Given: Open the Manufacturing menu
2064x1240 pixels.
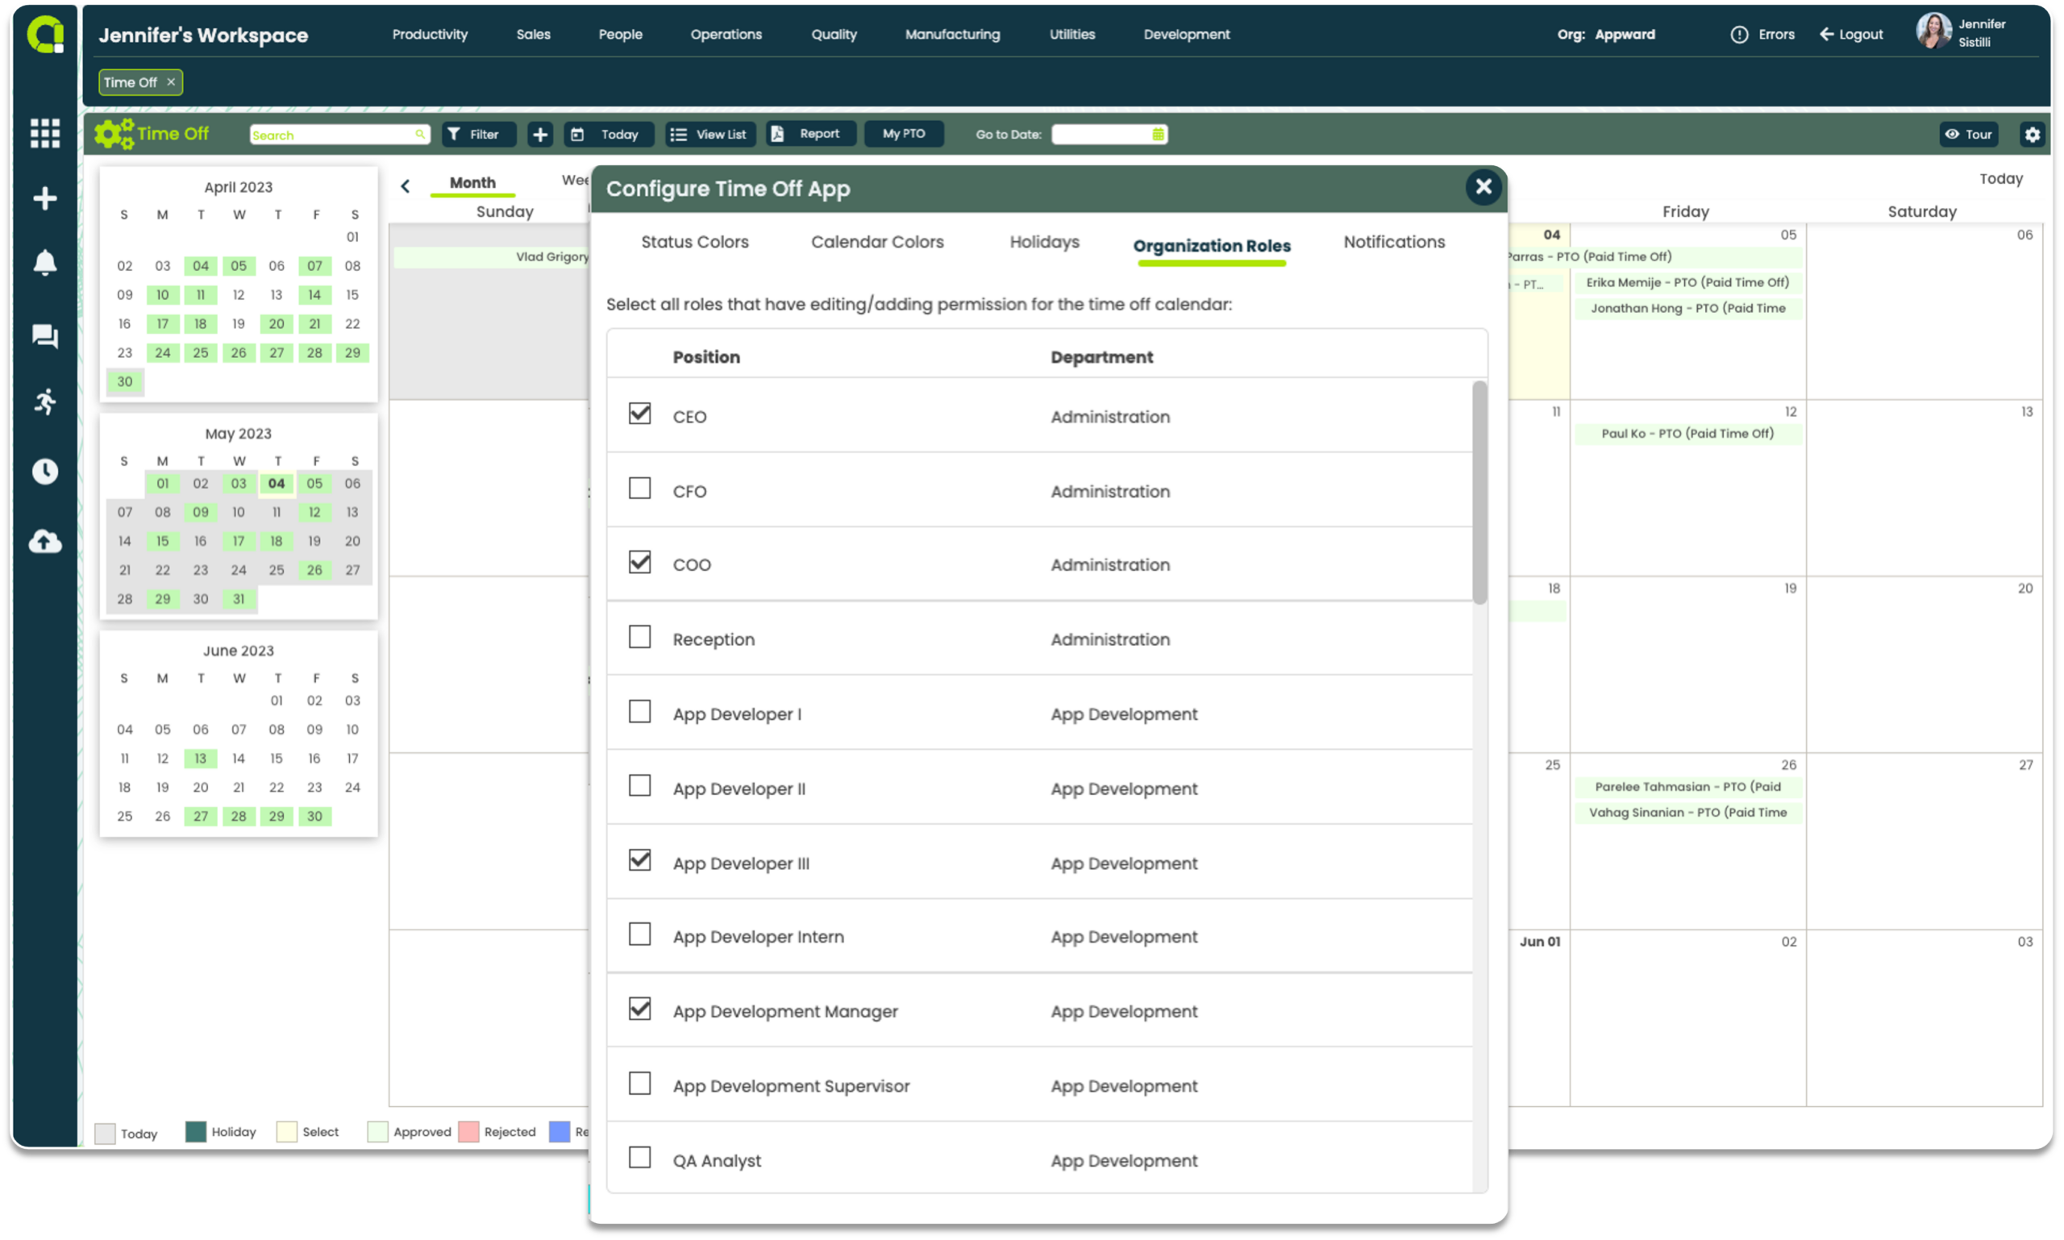Looking at the screenshot, I should coord(953,34).
